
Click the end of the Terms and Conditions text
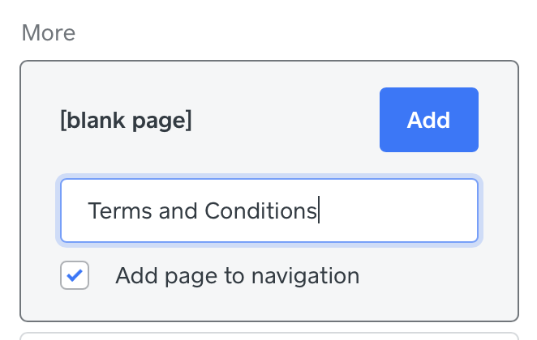(318, 211)
